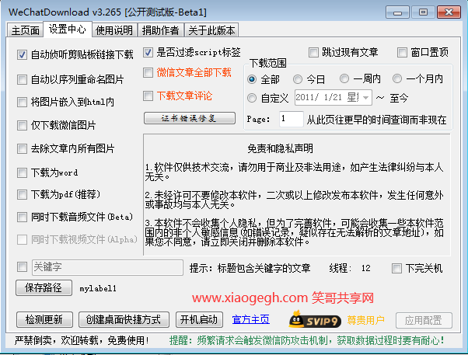
Task: Click 证书错误修复 button
Action: click(190, 118)
